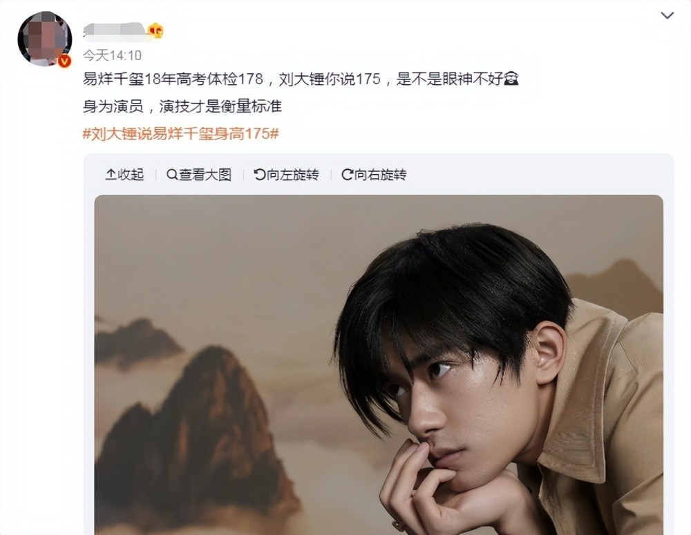Click the blurred user avatar

[x=44, y=39]
